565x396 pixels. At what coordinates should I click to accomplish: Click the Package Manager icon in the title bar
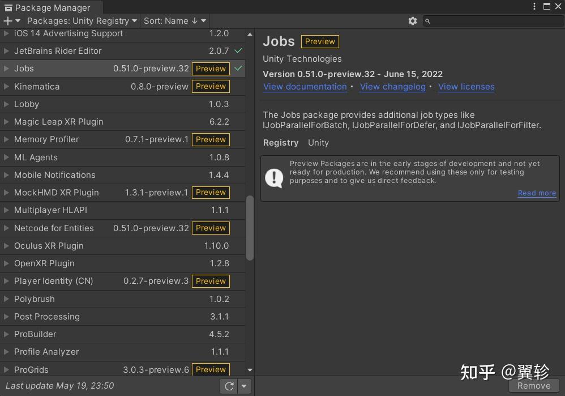[x=7, y=7]
